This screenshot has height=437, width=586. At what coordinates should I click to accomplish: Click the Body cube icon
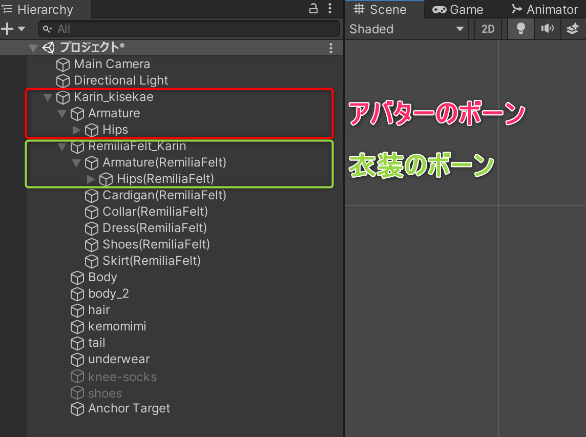pos(77,278)
